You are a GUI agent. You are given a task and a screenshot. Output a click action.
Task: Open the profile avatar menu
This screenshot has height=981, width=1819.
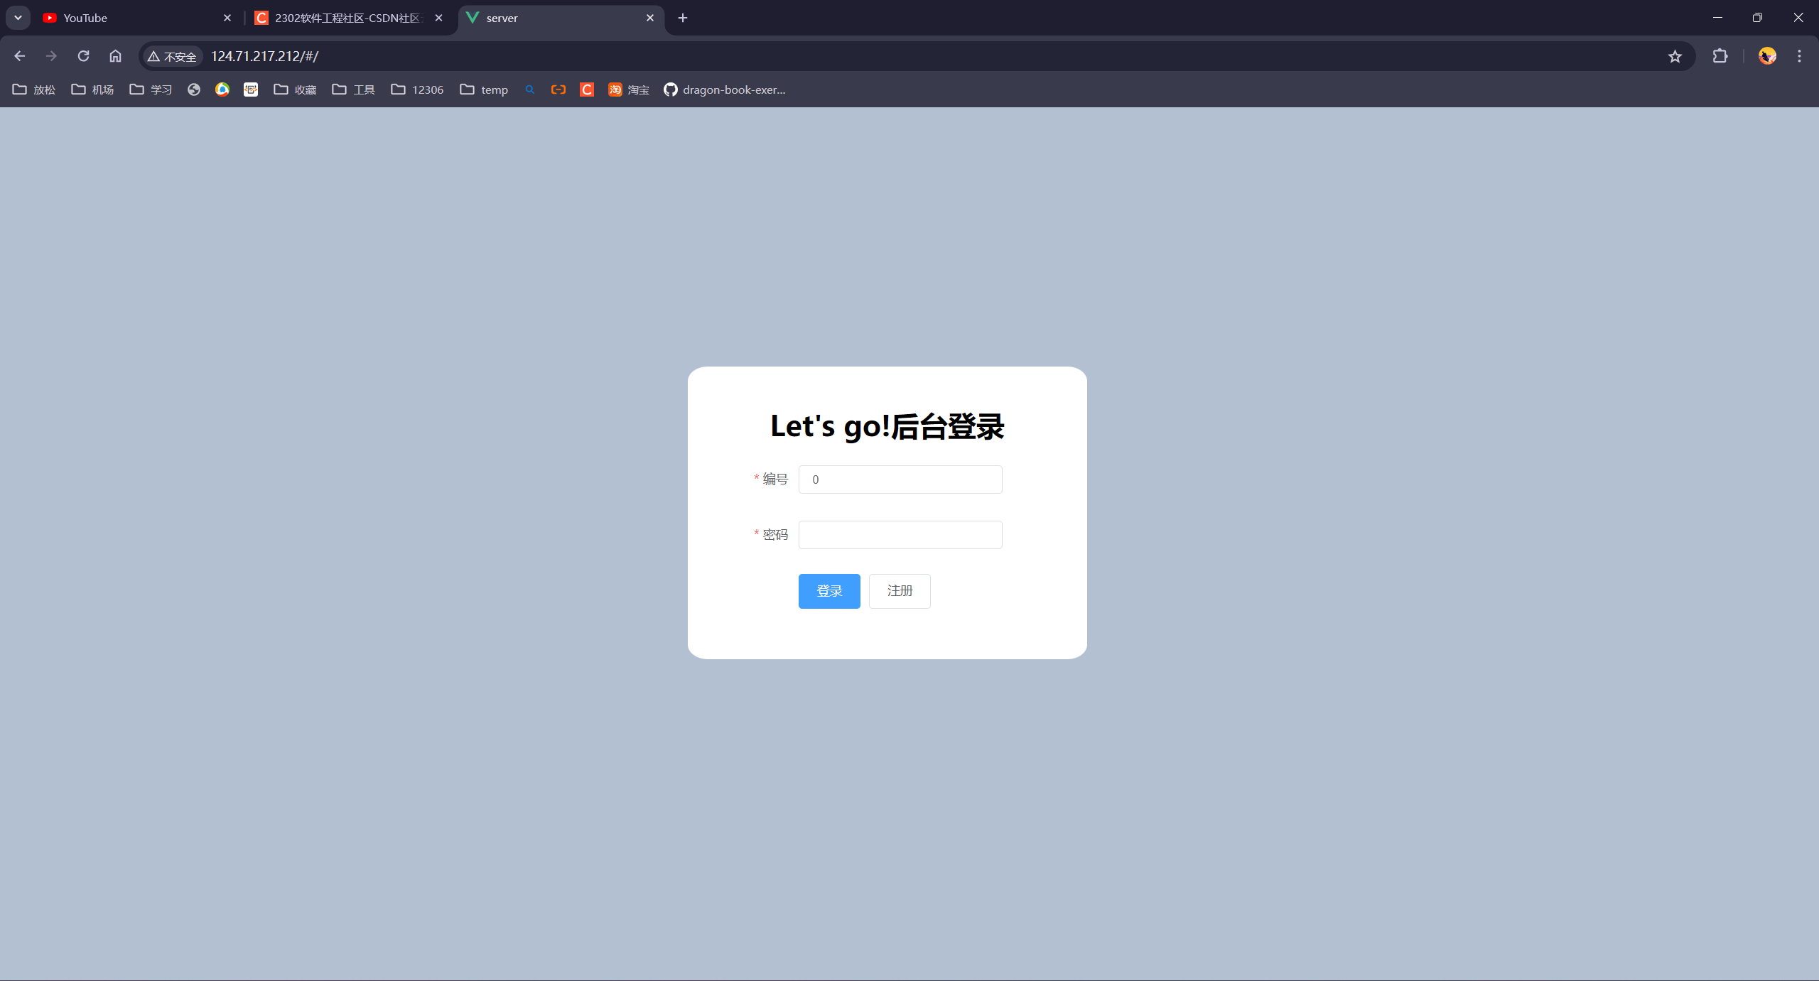click(1767, 56)
